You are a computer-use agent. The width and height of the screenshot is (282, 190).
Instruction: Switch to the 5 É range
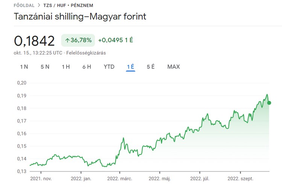151,67
